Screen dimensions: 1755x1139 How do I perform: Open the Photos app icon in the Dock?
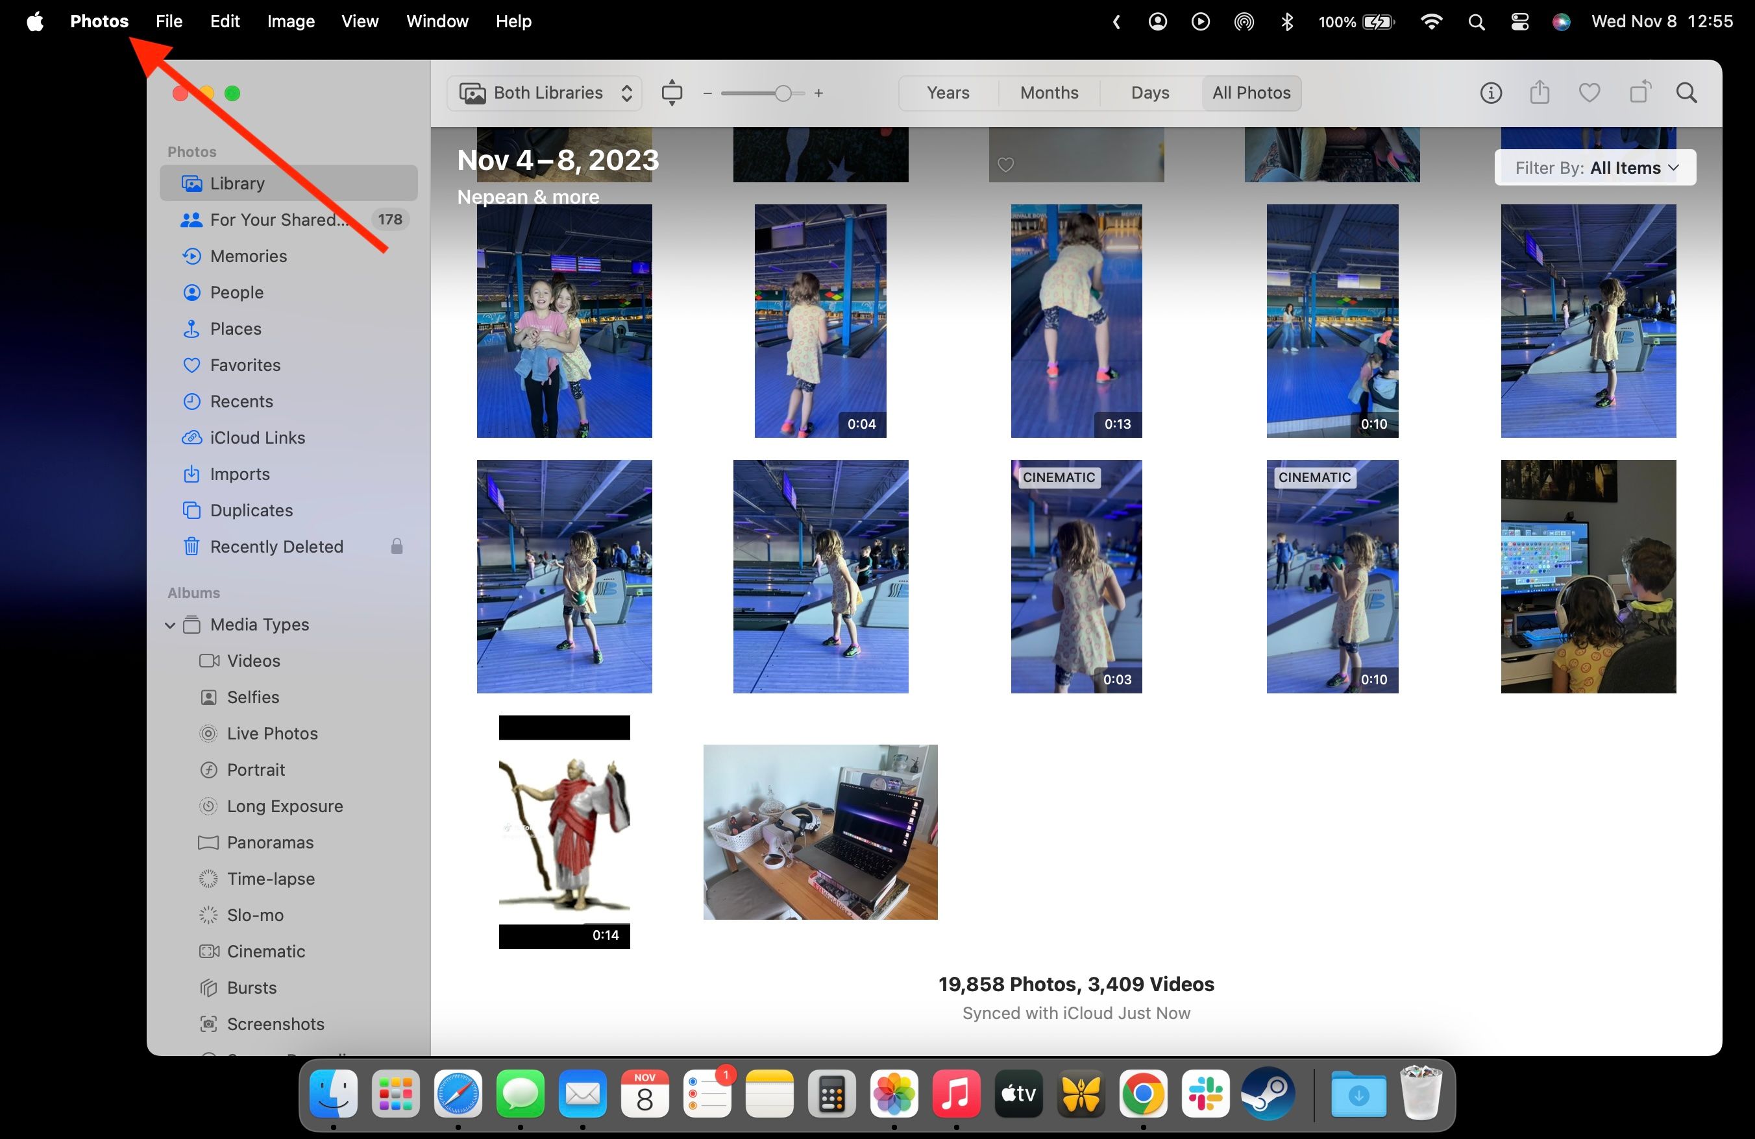[x=893, y=1095]
